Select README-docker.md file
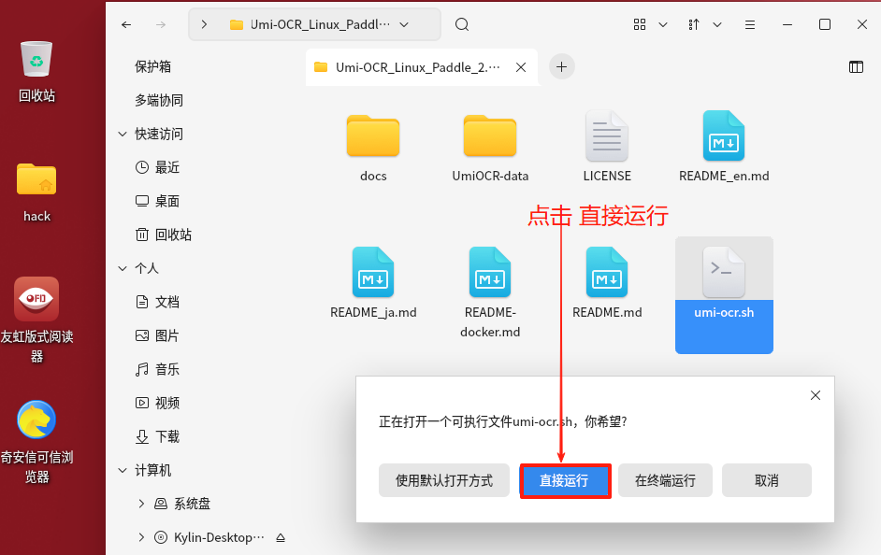881x555 pixels. (490, 293)
